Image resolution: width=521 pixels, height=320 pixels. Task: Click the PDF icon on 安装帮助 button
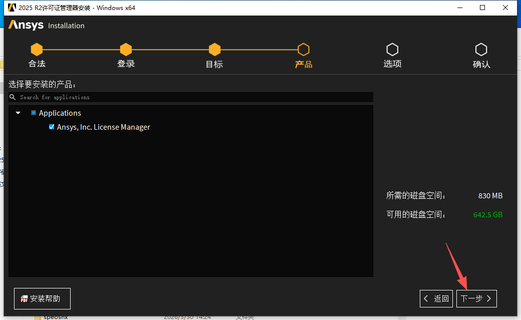(24, 298)
